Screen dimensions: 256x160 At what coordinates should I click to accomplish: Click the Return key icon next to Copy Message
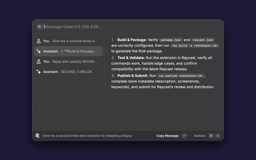[x=184, y=136]
